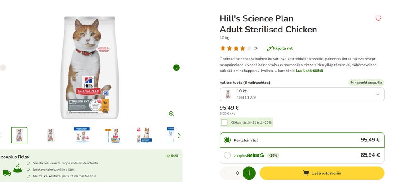Decrease quantity with the minus button
The height and width of the screenshot is (182, 394).
226,173
